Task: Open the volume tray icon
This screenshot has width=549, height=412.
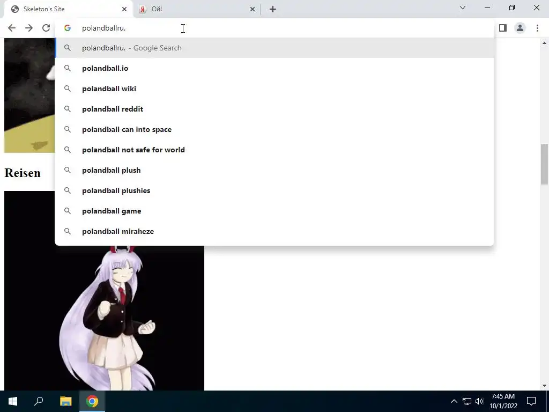Action: (x=479, y=401)
